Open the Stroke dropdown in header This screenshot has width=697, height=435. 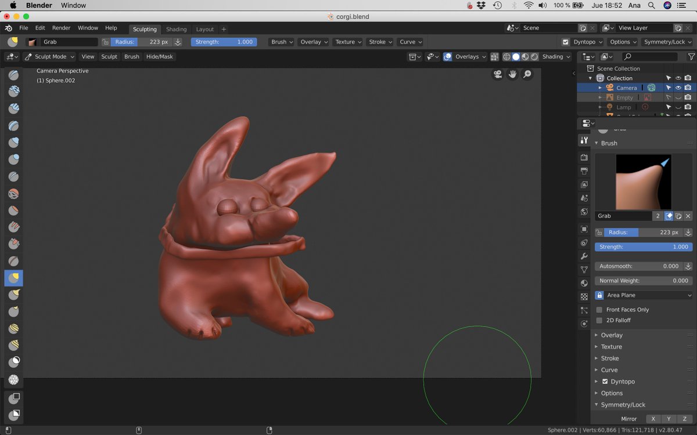pyautogui.click(x=380, y=42)
